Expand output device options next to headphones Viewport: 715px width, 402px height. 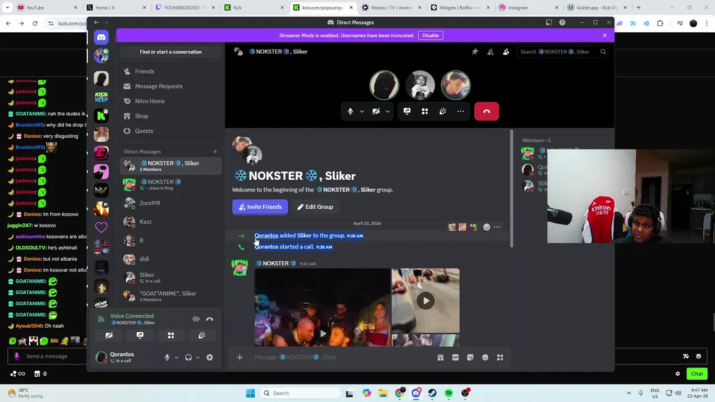pos(197,357)
